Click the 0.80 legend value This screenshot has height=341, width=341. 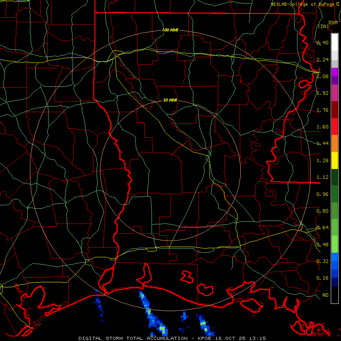[x=322, y=211]
